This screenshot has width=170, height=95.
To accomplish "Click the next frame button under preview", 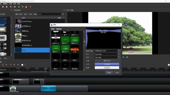I will [x=124, y=57].
